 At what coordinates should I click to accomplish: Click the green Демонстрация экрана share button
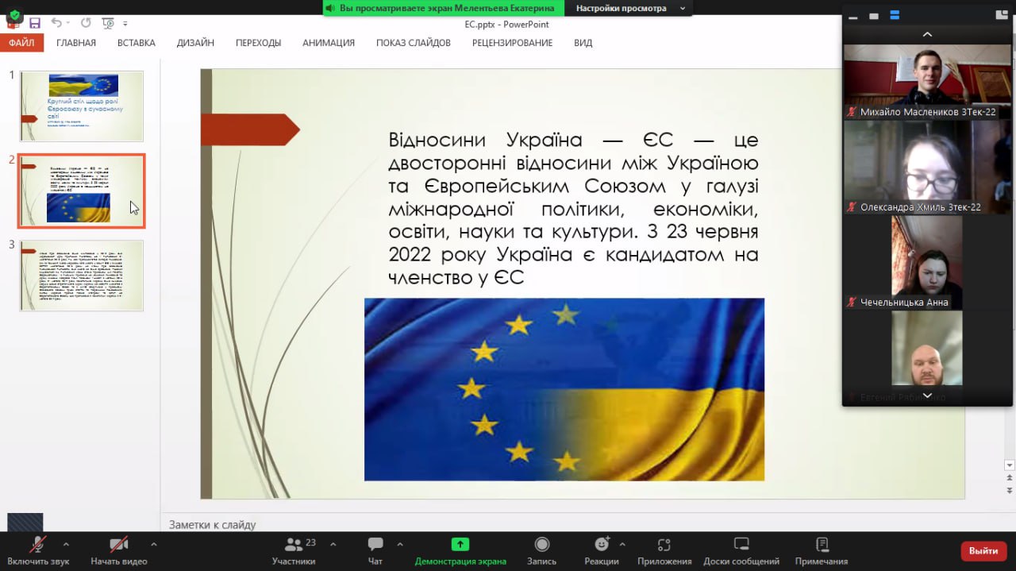pyautogui.click(x=460, y=551)
